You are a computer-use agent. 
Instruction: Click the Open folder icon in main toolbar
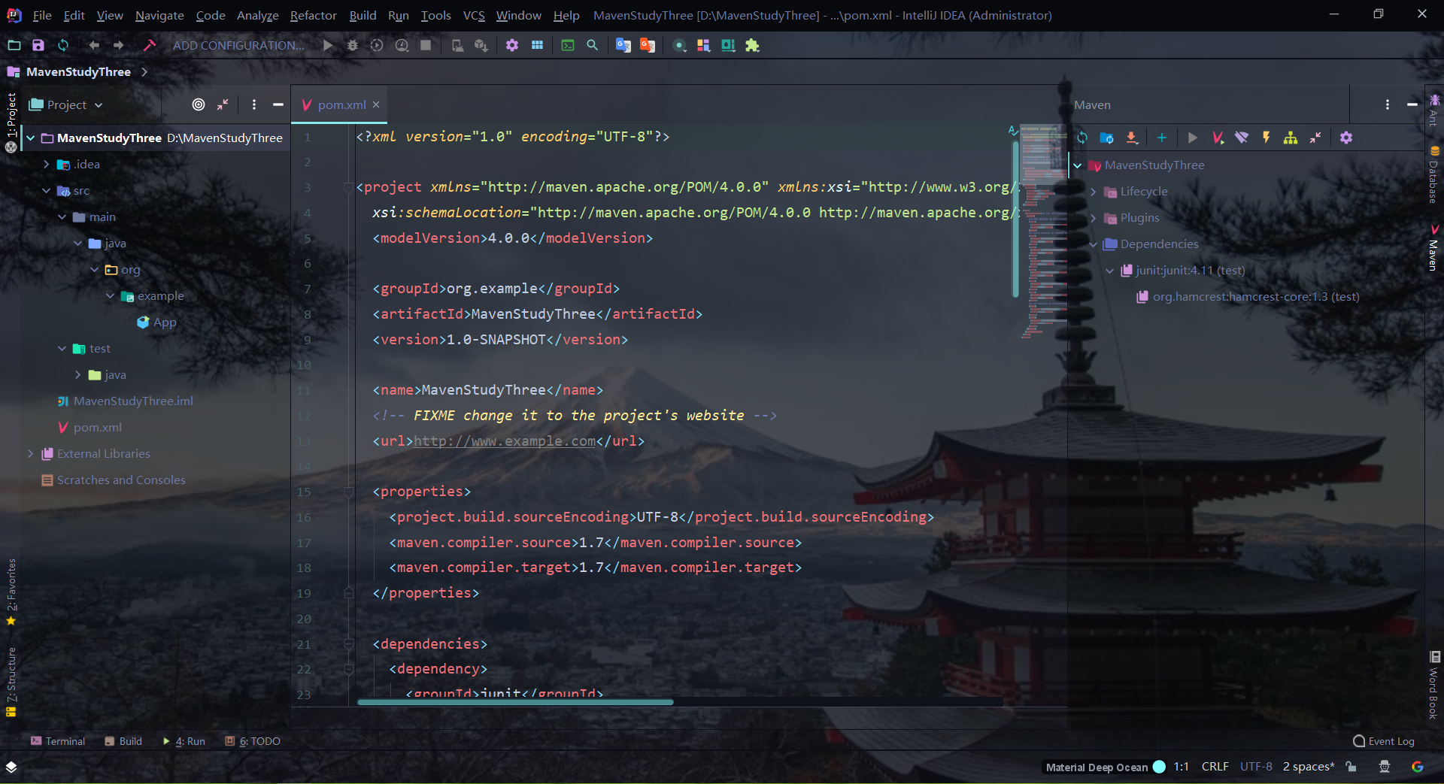pos(14,45)
